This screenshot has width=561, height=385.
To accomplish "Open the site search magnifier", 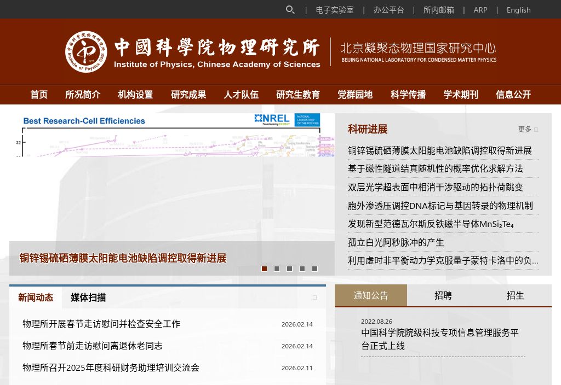I will (x=290, y=10).
